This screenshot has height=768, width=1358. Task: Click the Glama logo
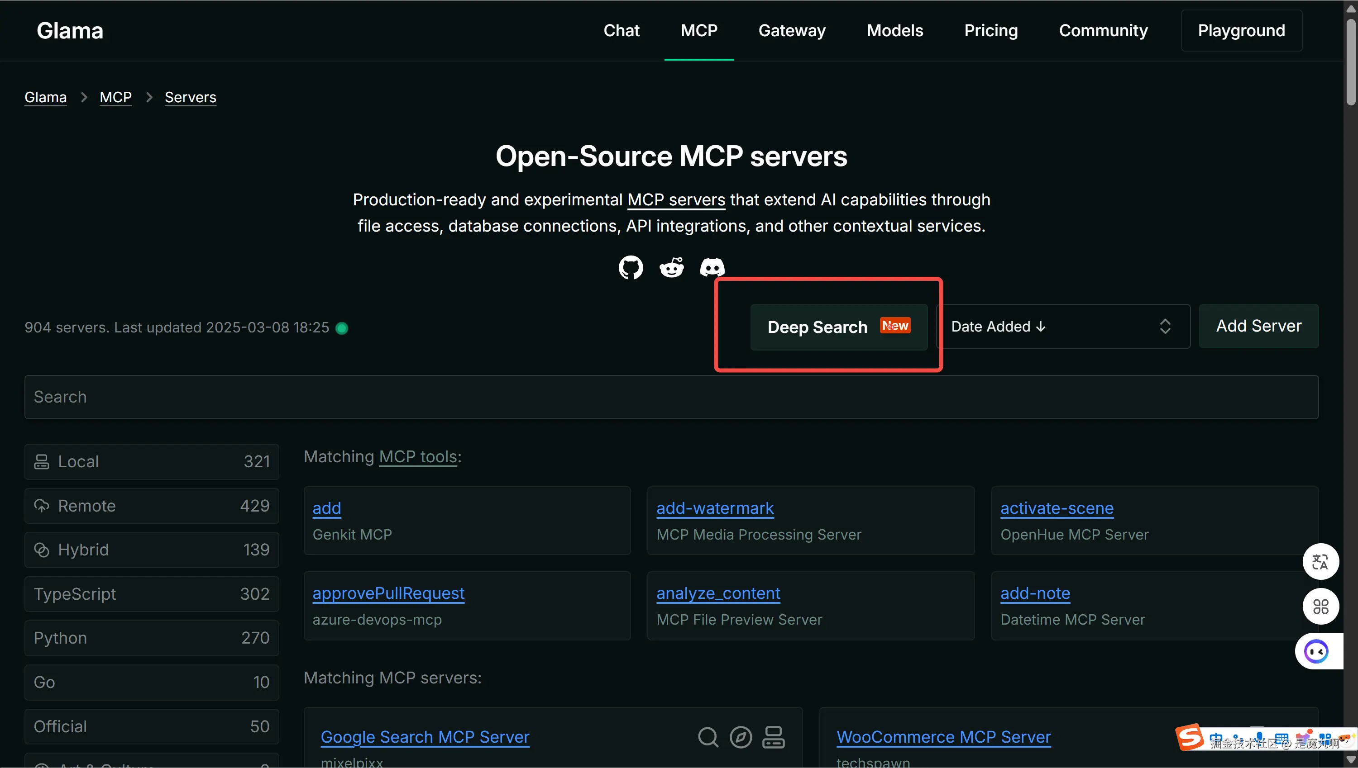70,31
